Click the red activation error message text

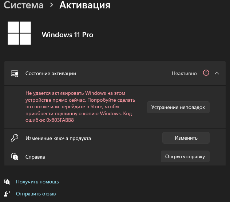click(x=80, y=107)
